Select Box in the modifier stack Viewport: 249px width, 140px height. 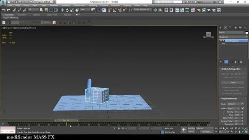click(x=224, y=44)
